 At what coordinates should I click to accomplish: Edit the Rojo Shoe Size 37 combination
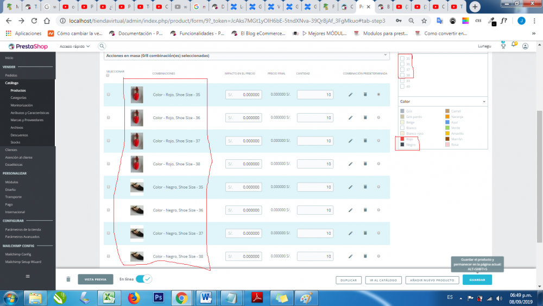click(x=350, y=141)
